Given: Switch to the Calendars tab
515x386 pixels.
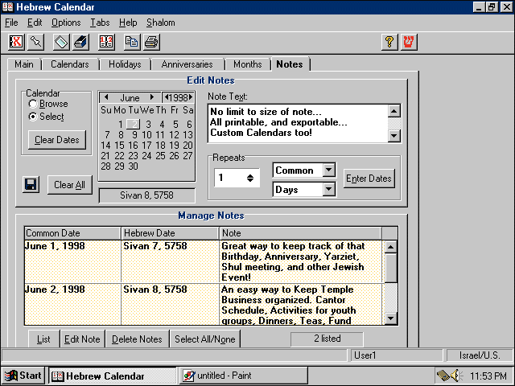Looking at the screenshot, I should (x=70, y=64).
